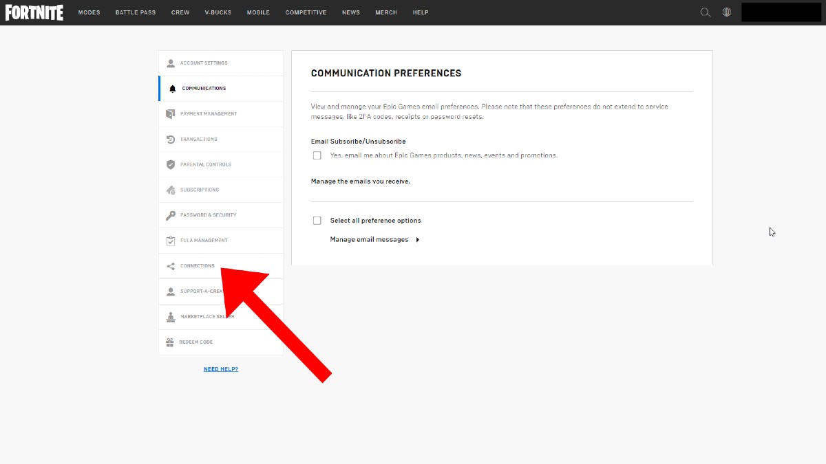This screenshot has height=464, width=826.
Task: Select Subscriptions in the sidebar
Action: point(200,190)
